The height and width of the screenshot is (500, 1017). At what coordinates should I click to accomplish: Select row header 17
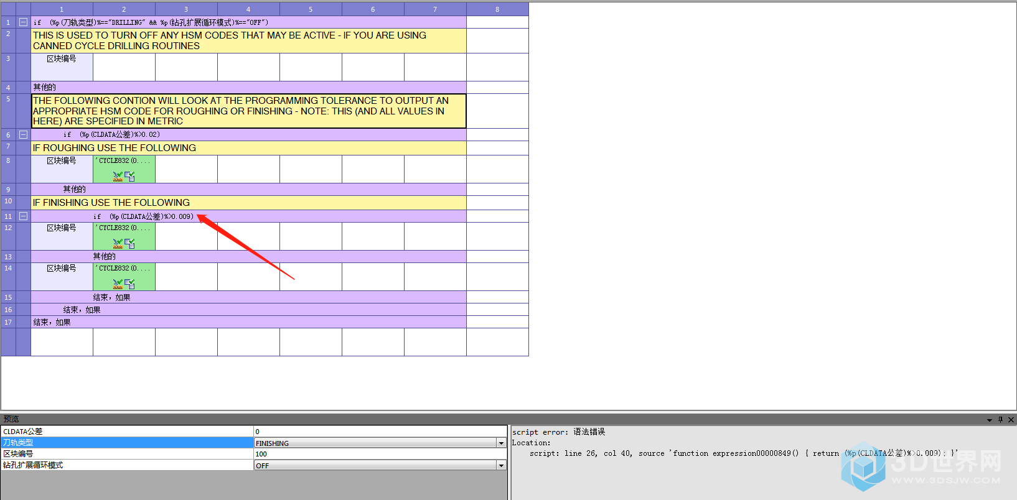(x=8, y=322)
